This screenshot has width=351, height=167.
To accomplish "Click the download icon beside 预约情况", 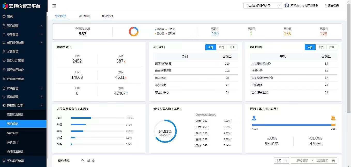I will tap(94, 161).
